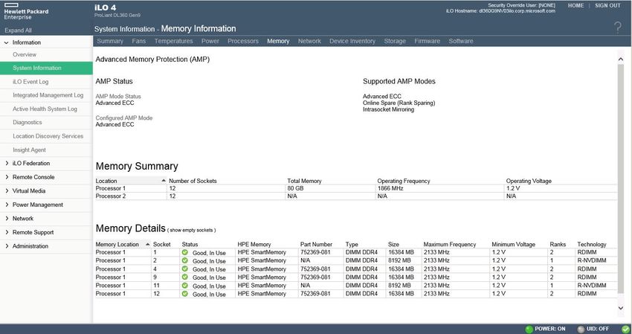
Task: Sort by Ranks column header
Action: [x=558, y=245]
